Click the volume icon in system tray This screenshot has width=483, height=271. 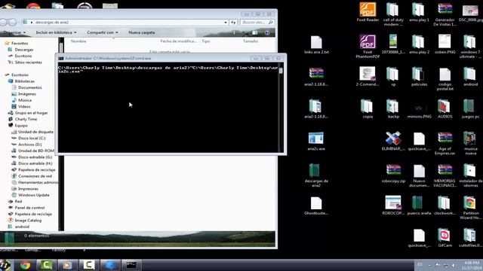(x=454, y=265)
